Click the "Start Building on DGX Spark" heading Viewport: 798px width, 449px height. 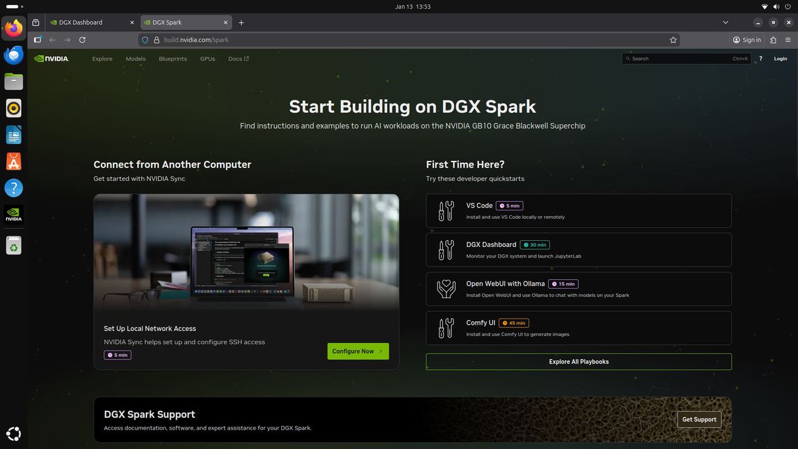(413, 107)
